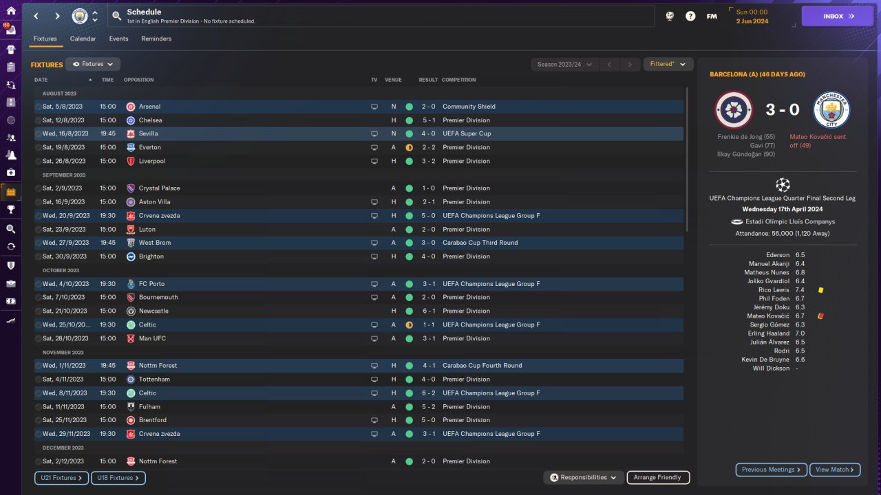Image resolution: width=881 pixels, height=495 pixels.
Task: Open the Season 2023/24 dropdown
Action: (x=564, y=65)
